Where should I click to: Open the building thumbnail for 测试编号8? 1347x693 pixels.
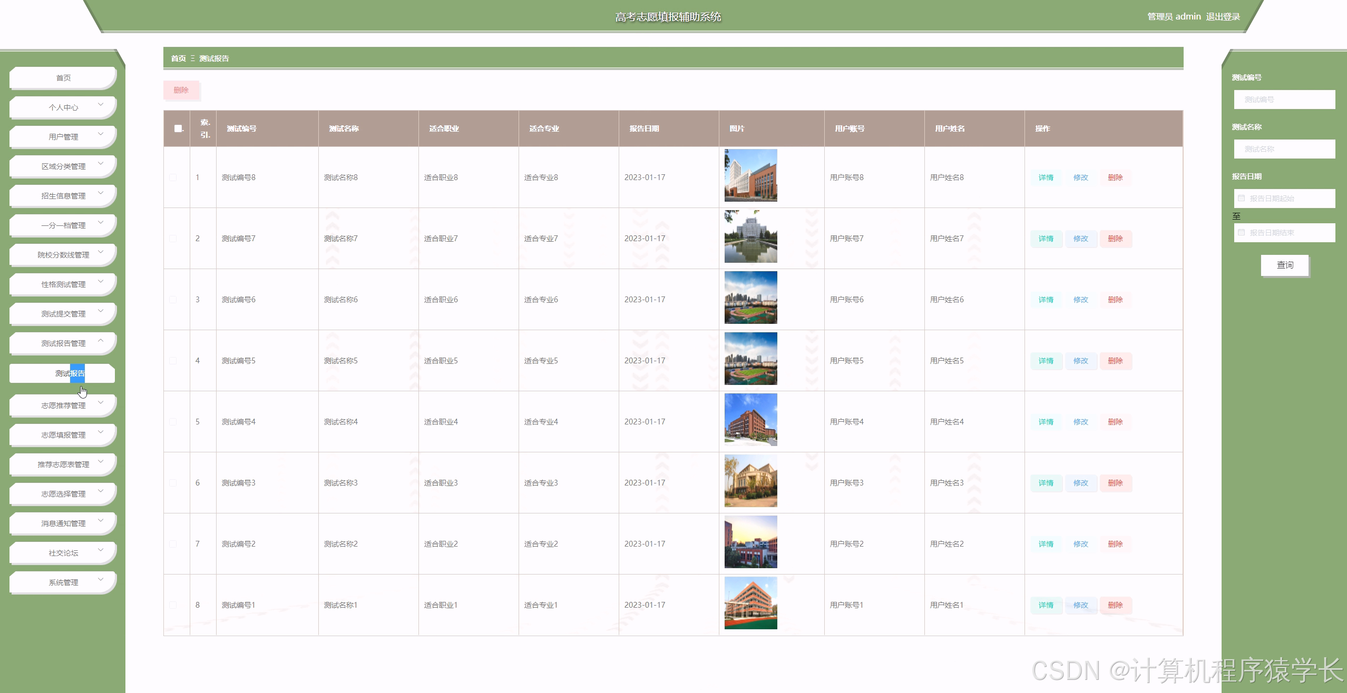750,175
